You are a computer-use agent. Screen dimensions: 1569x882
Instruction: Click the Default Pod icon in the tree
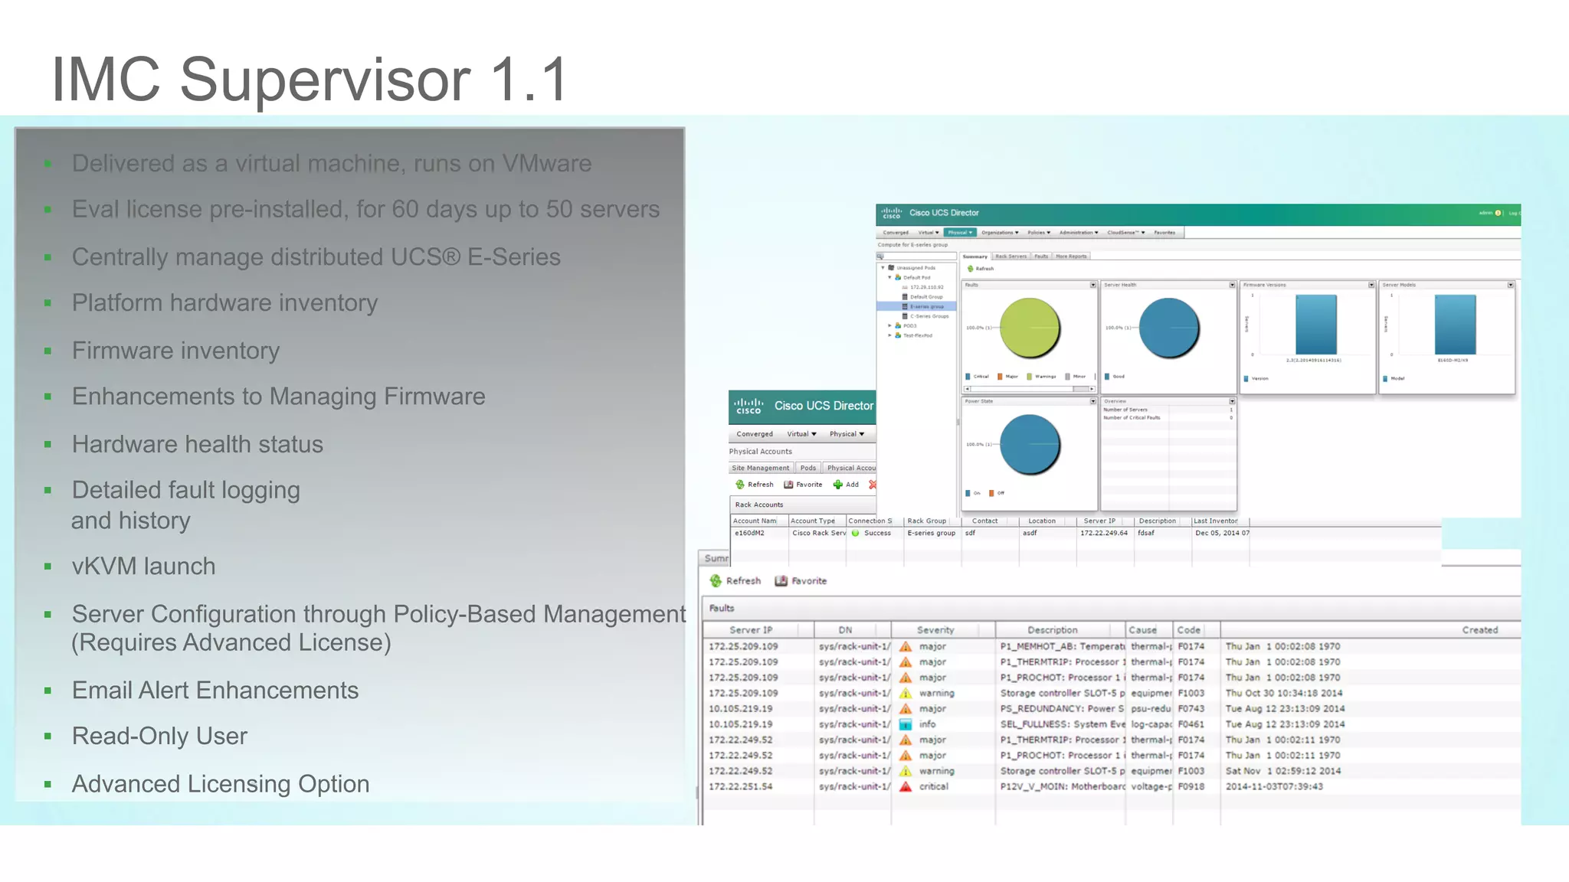[898, 277]
